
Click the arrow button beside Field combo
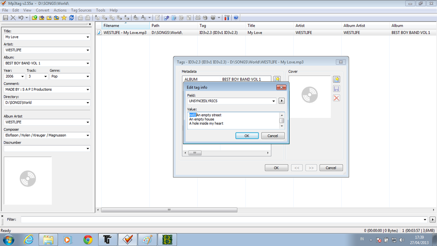click(x=282, y=101)
